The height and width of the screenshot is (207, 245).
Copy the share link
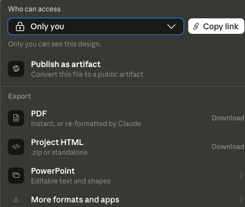(216, 26)
